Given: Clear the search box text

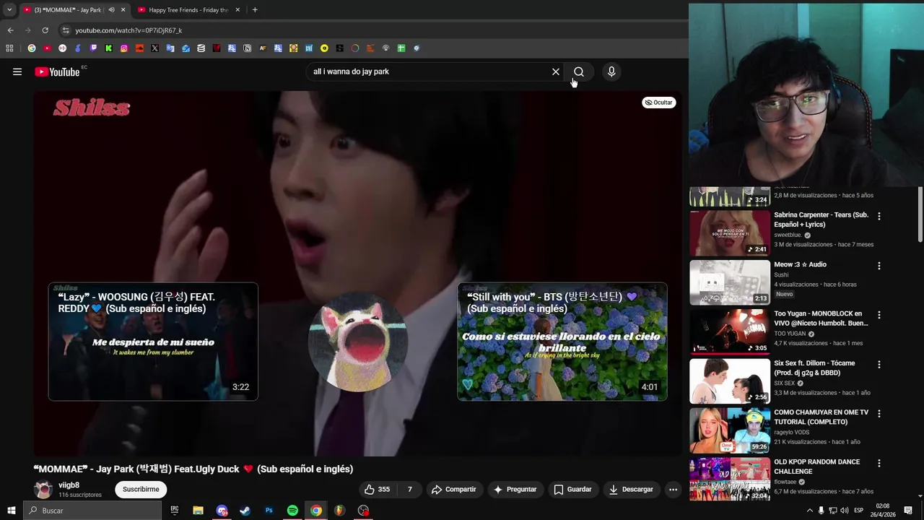Looking at the screenshot, I should (x=556, y=71).
